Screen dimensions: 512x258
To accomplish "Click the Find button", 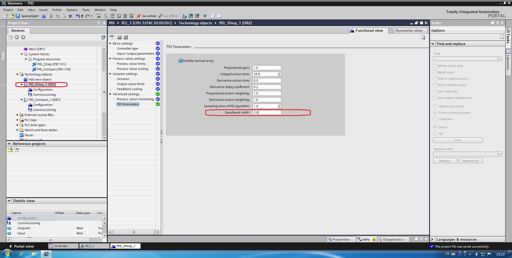I will click(458, 140).
